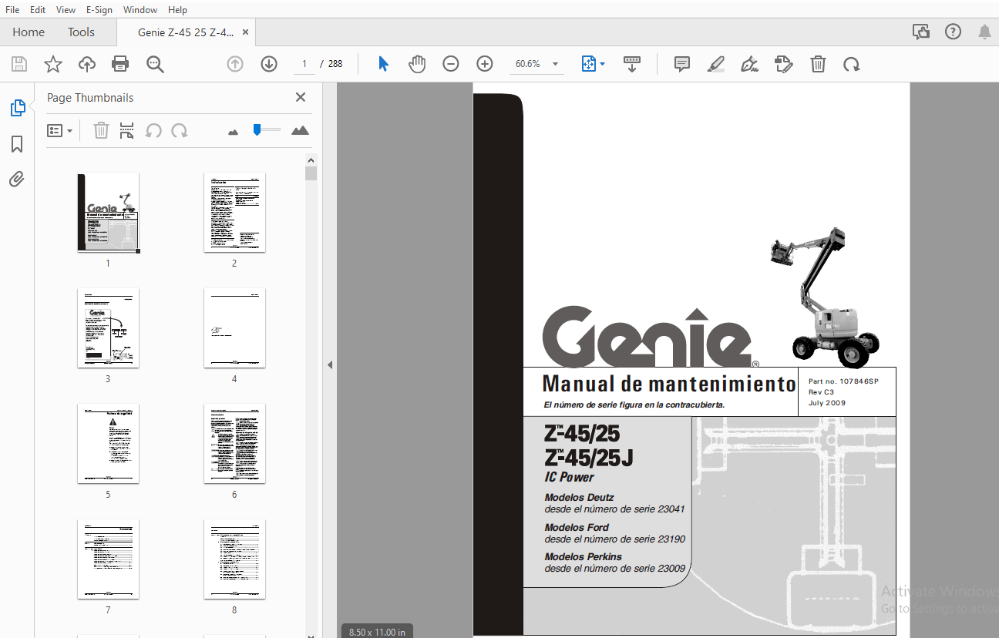This screenshot has width=999, height=638.
Task: Click the share/chat icon top right
Action: (x=921, y=32)
